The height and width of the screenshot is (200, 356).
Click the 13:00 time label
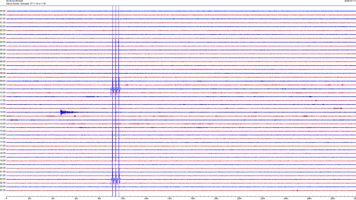click(x=3, y=112)
